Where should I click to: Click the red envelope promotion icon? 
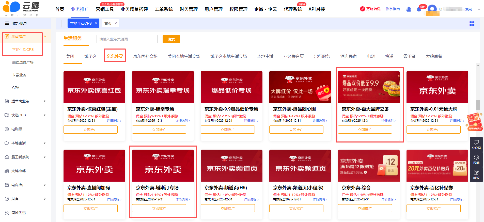pos(474,122)
